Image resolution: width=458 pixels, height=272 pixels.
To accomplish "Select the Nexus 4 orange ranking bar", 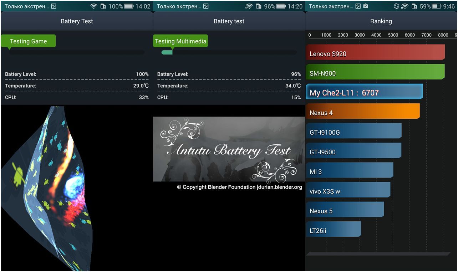I will [362, 112].
